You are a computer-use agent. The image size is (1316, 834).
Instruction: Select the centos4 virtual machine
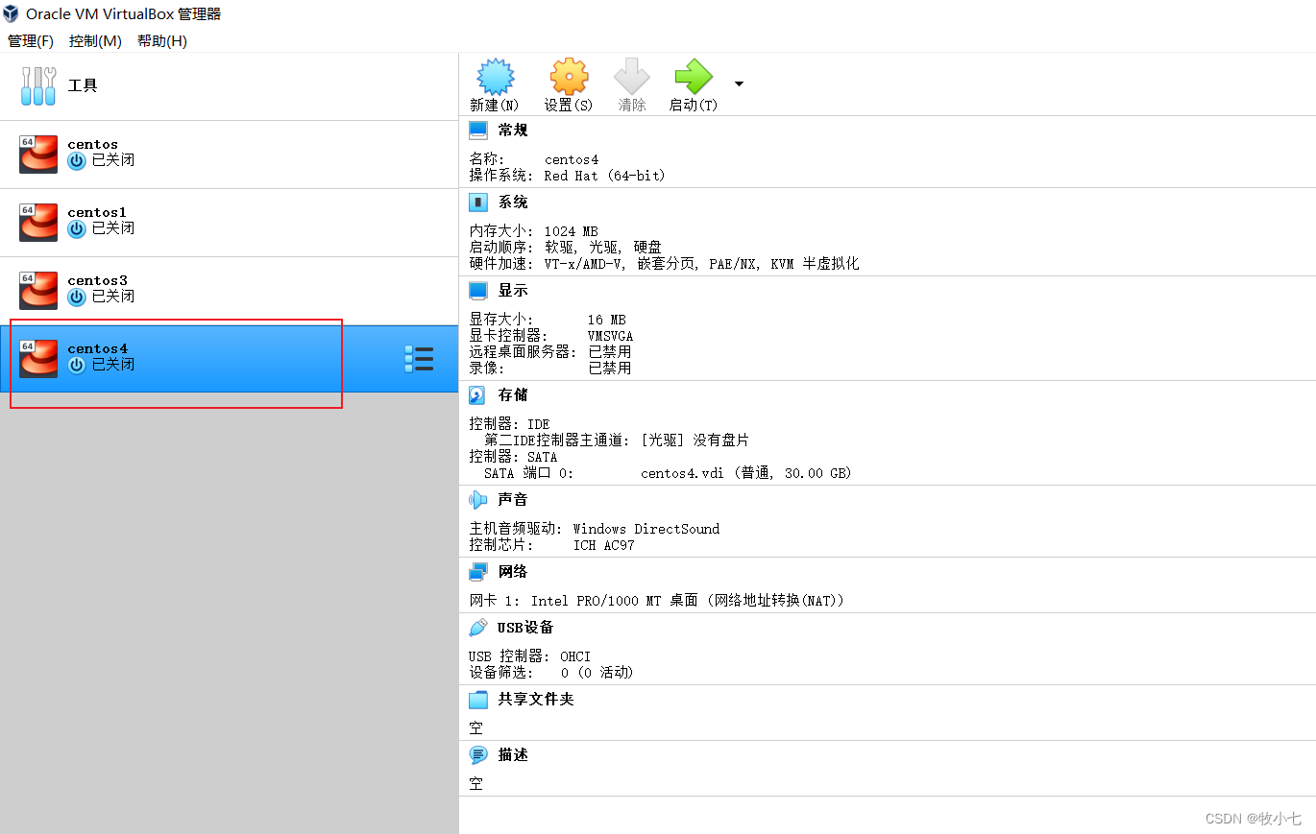coord(229,359)
